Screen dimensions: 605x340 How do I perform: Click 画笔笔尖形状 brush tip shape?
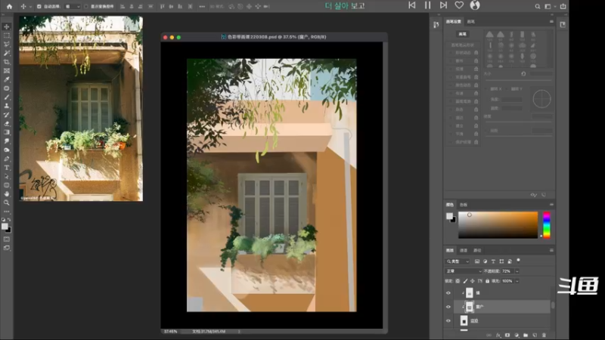click(463, 45)
